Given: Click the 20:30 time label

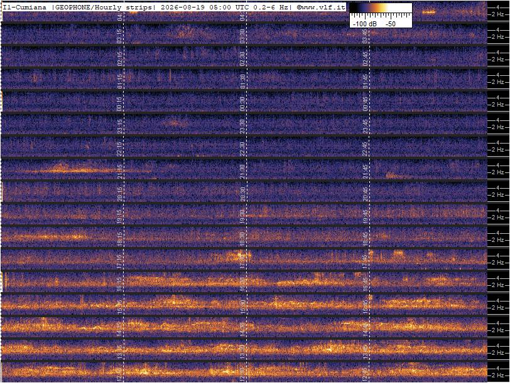Looking at the screenshot, I should tap(242, 194).
